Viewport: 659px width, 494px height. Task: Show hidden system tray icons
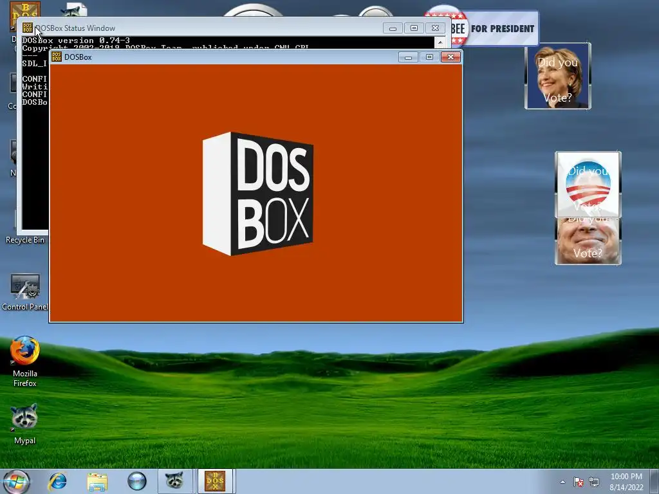click(562, 482)
